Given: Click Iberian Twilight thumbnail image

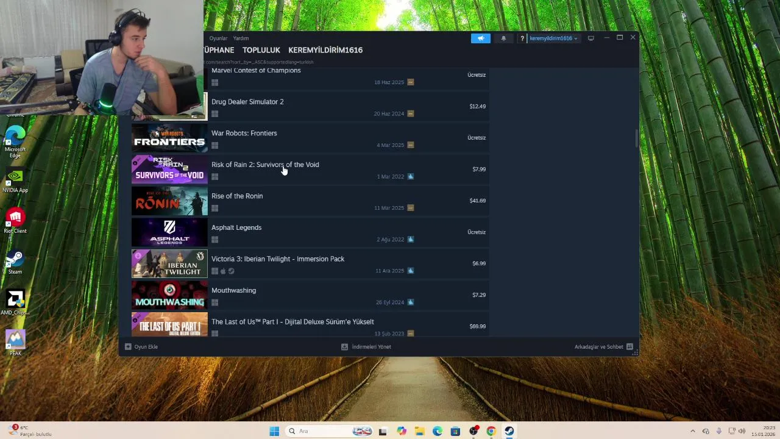Looking at the screenshot, I should pyautogui.click(x=169, y=264).
